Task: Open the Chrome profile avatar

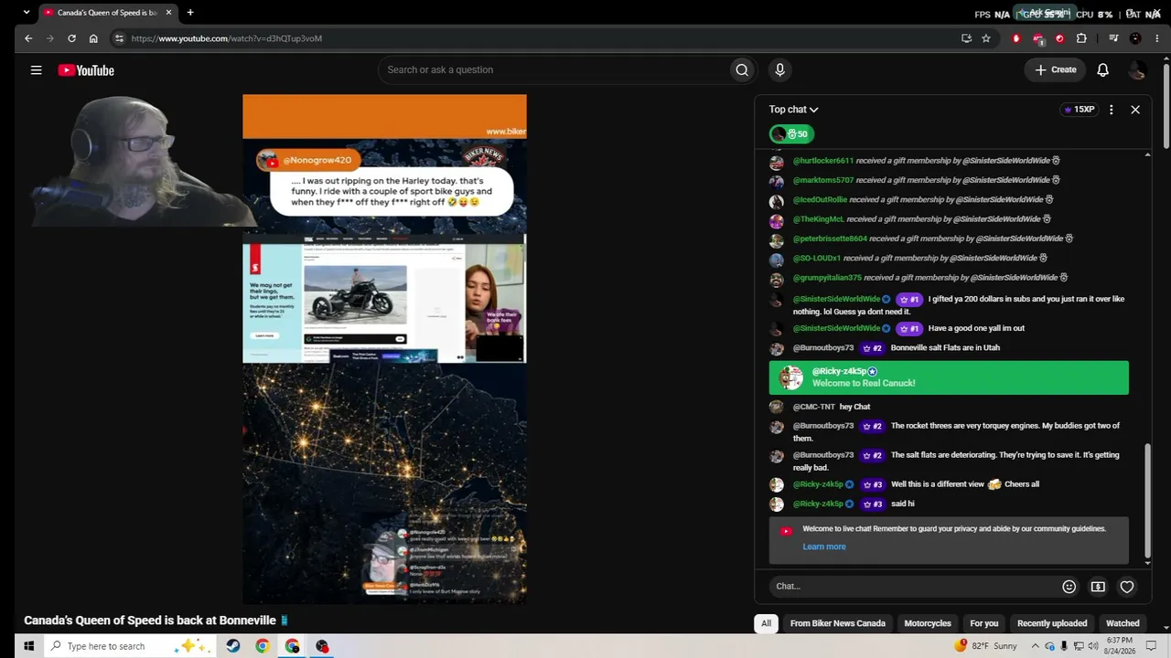Action: (1135, 38)
